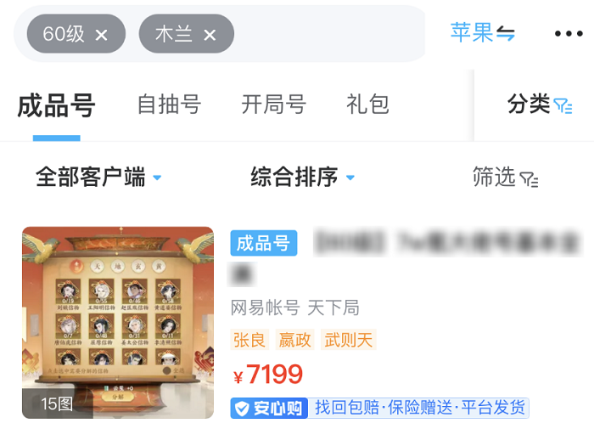Screen dimensions: 594x440
Task: Open the 礼包 tab
Action: 367,104
